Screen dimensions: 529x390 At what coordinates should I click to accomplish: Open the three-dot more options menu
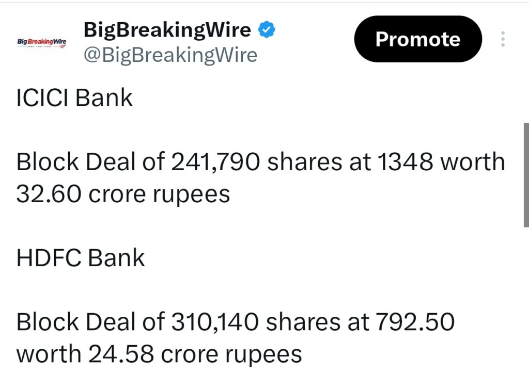[503, 39]
